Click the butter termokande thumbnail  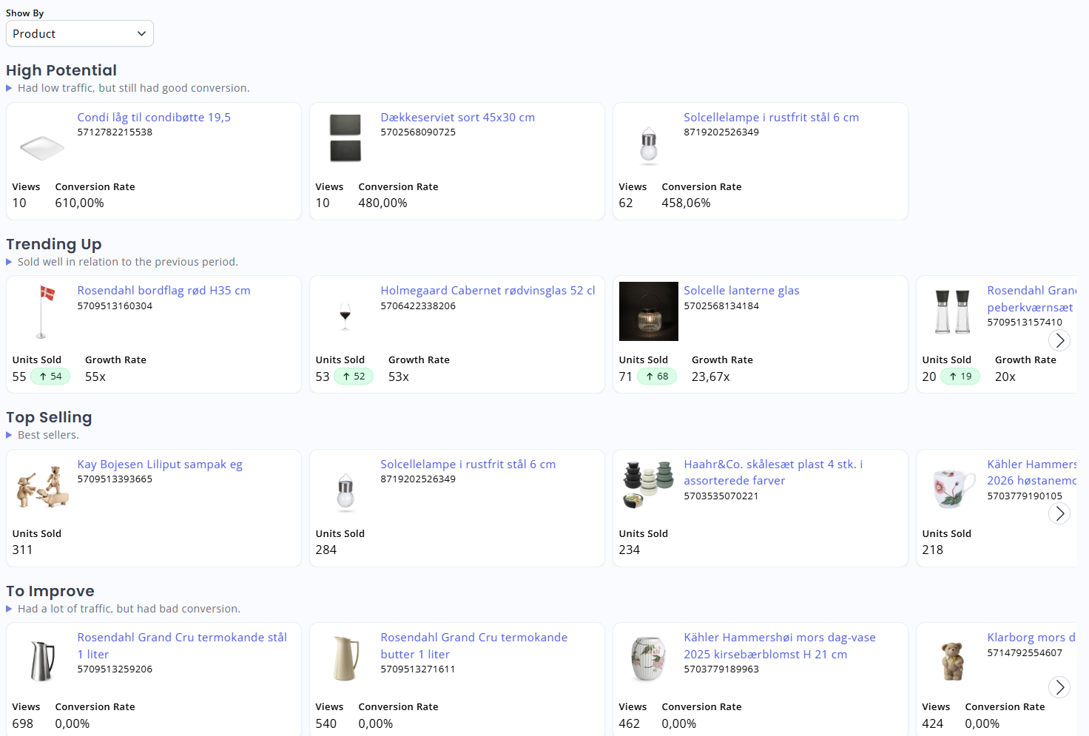click(345, 658)
